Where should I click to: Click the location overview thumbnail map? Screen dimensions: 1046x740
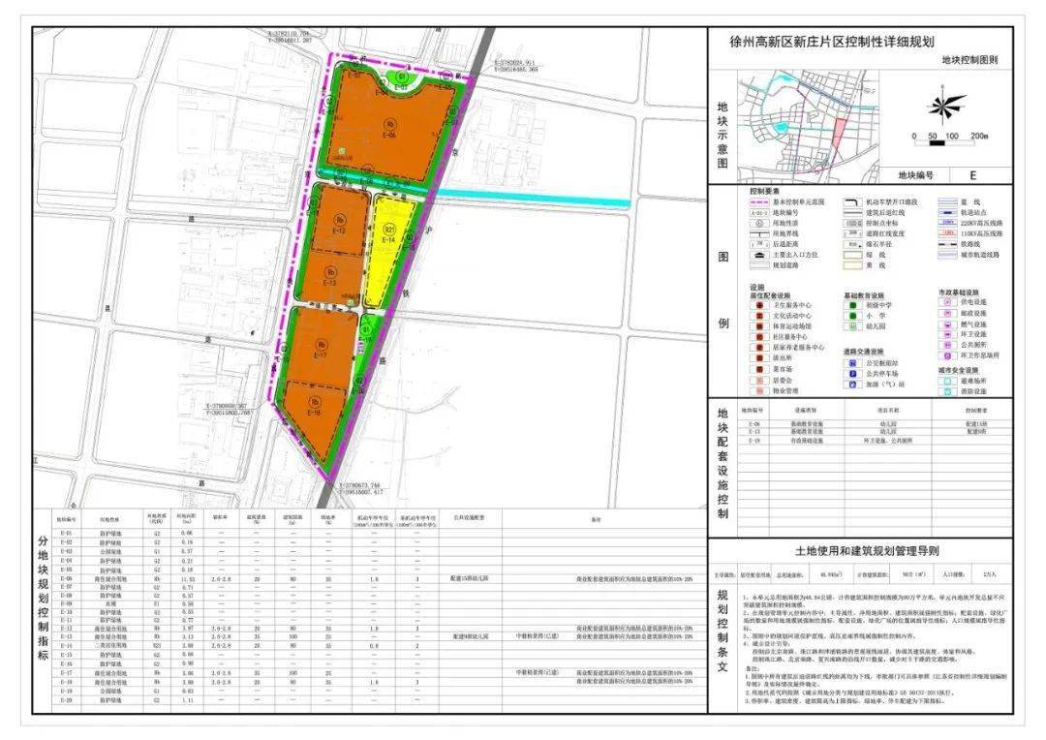point(808,126)
